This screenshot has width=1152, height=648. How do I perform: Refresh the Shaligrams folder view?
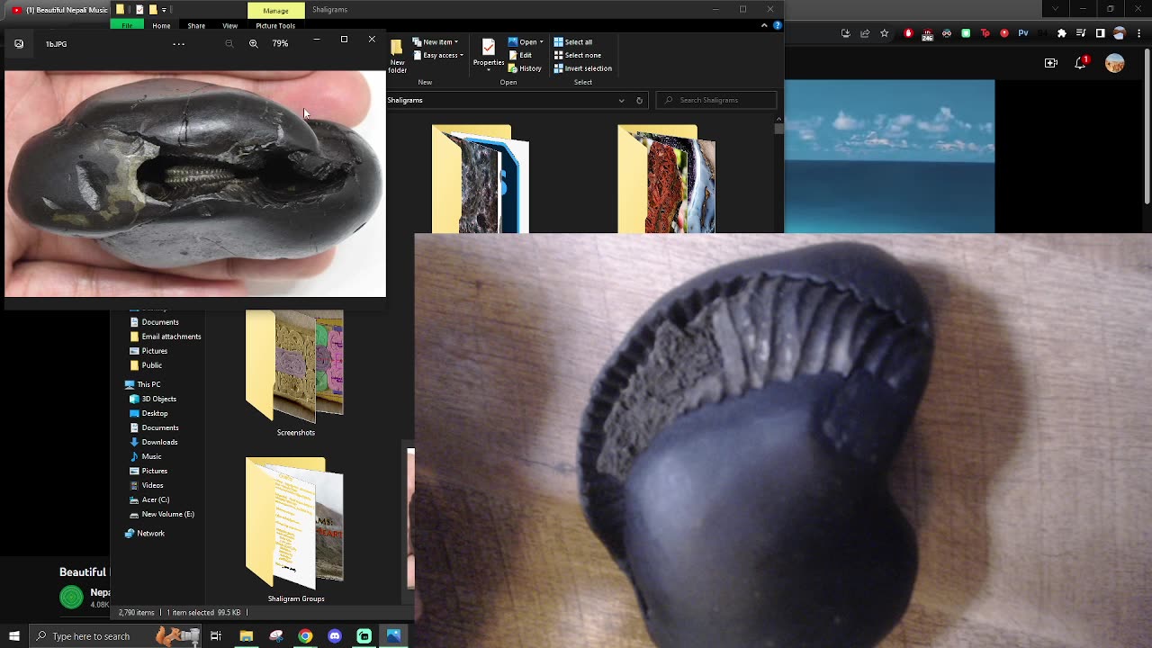pyautogui.click(x=639, y=100)
